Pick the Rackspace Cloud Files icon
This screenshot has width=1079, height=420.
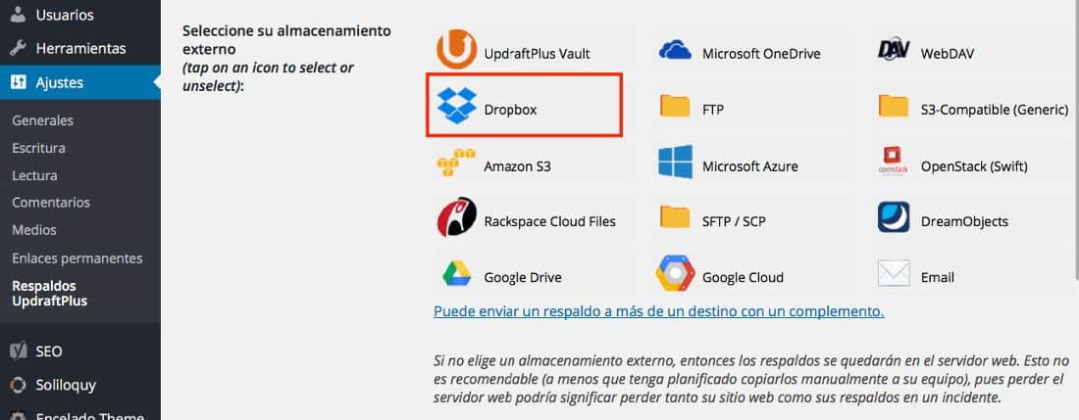[457, 217]
